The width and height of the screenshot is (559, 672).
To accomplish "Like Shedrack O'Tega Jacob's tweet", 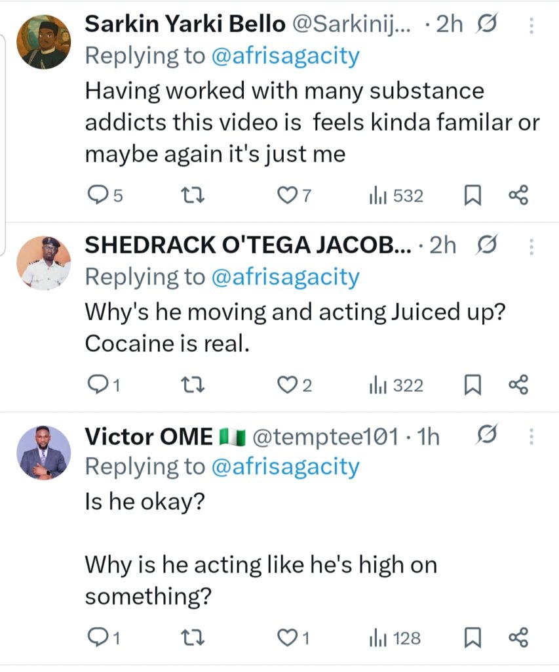I will (x=288, y=385).
